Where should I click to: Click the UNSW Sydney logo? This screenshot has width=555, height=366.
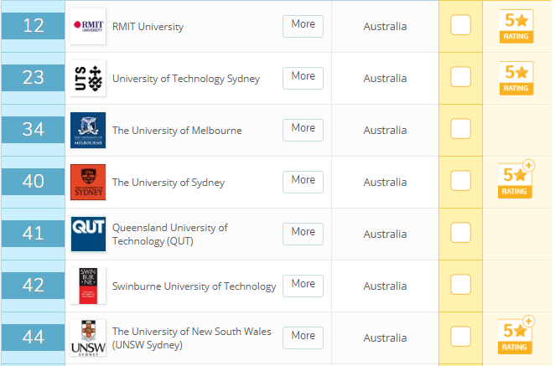(x=88, y=338)
